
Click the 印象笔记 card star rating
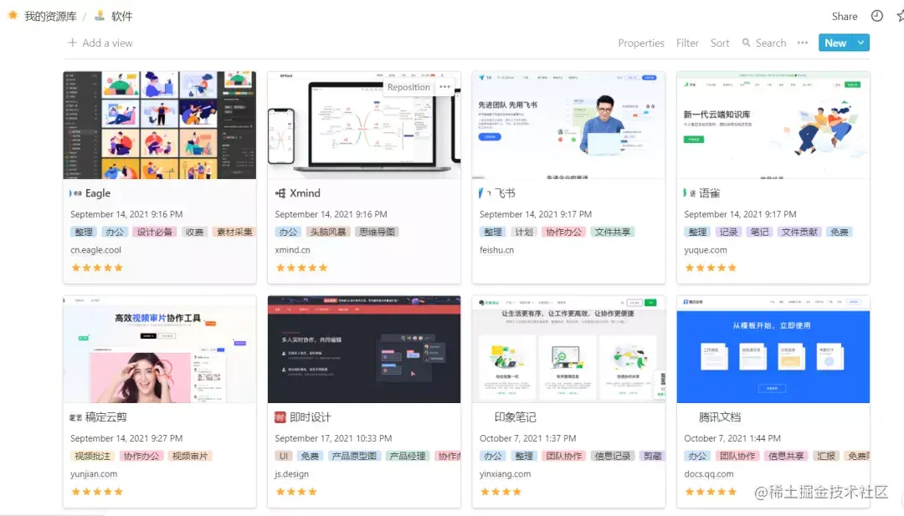coord(501,492)
